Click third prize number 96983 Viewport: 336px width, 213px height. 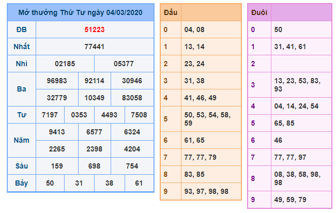[57, 81]
